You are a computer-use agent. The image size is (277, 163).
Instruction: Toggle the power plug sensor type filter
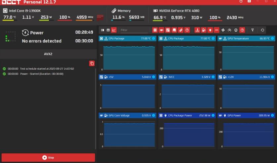point(210,30)
